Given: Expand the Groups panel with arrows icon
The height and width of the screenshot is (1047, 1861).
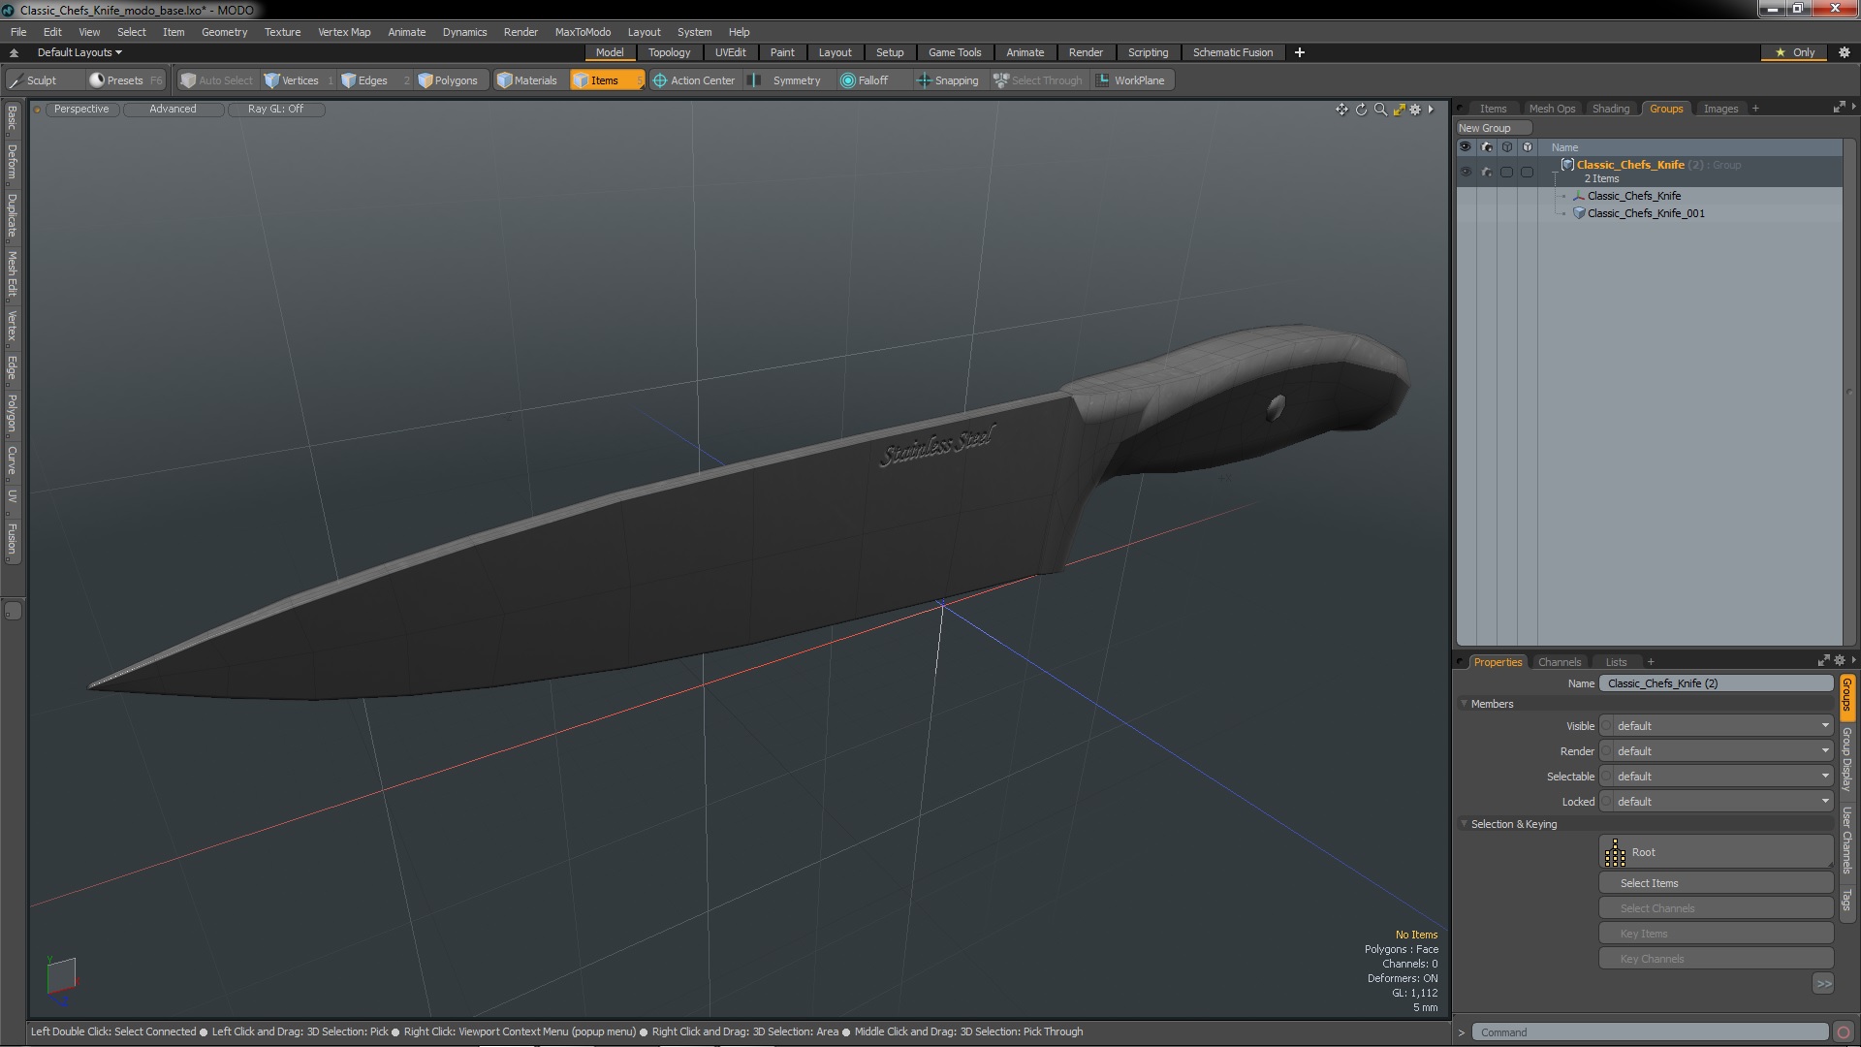Looking at the screenshot, I should [1839, 108].
